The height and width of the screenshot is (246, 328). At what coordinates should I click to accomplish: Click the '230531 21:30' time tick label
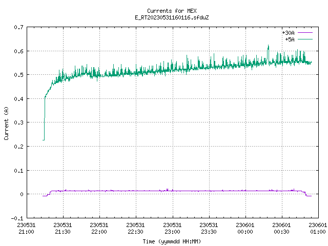[x=63, y=228]
